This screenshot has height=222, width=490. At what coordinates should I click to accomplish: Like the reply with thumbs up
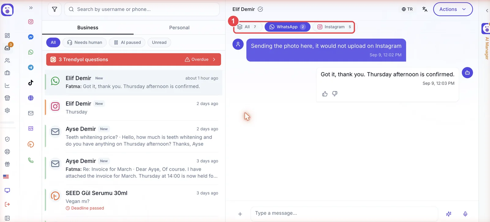click(x=325, y=94)
